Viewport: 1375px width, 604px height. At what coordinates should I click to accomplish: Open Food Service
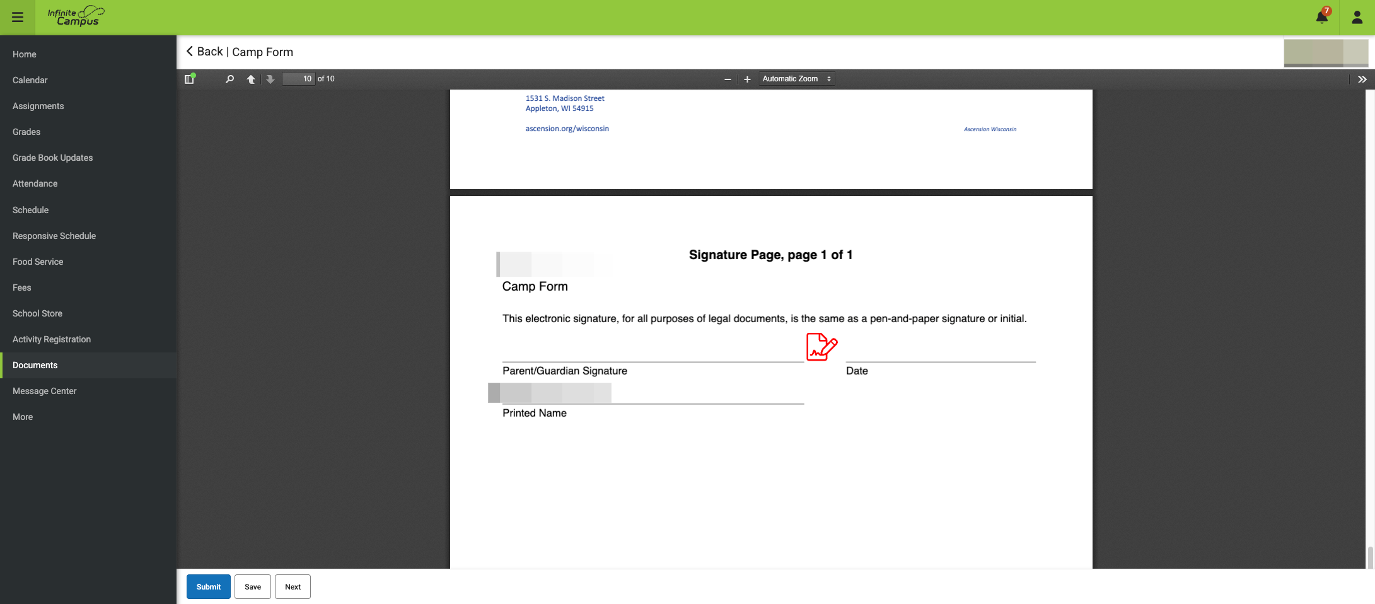(x=88, y=262)
